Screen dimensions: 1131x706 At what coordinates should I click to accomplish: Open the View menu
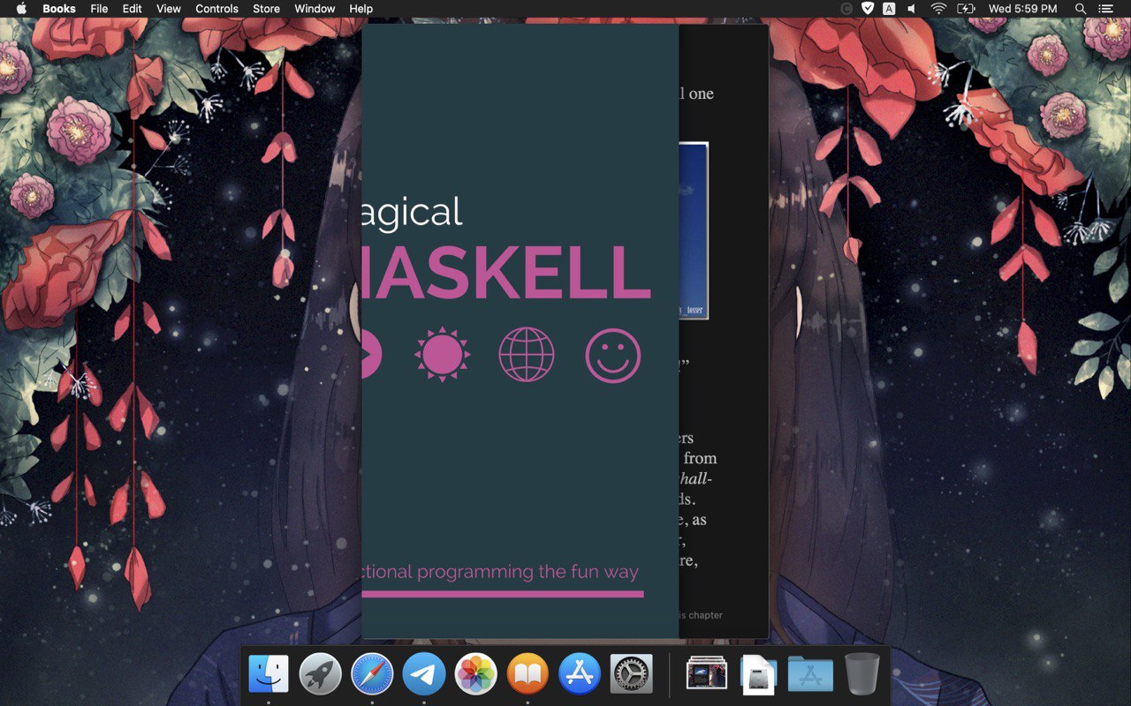(x=169, y=9)
